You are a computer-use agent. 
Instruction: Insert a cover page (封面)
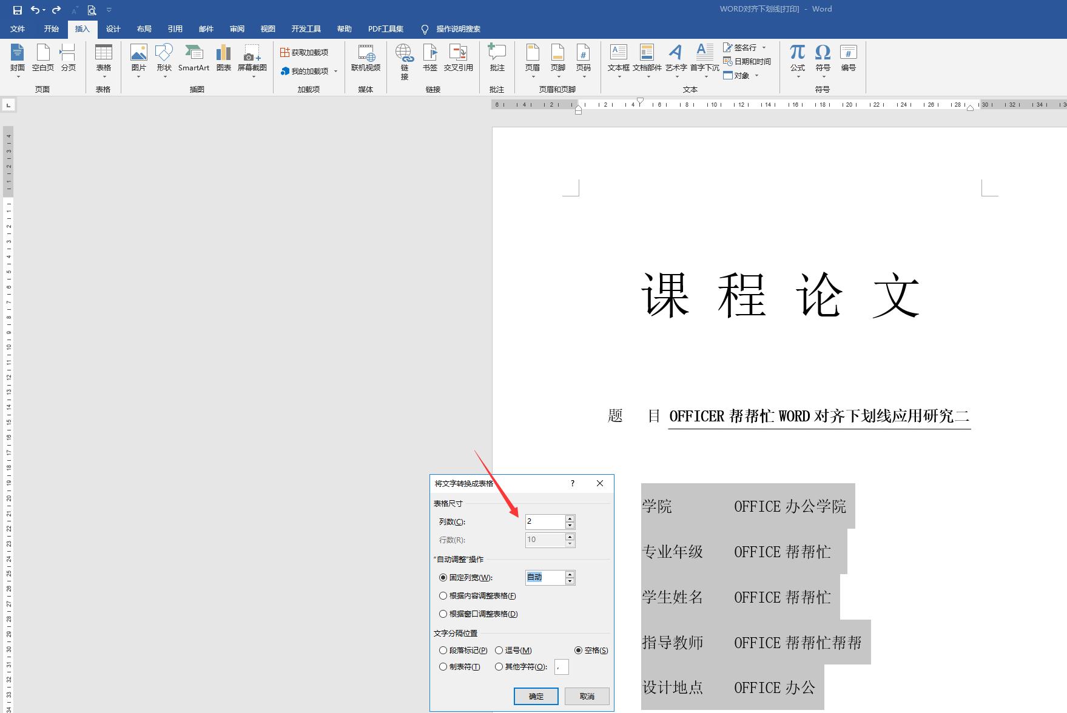click(18, 61)
